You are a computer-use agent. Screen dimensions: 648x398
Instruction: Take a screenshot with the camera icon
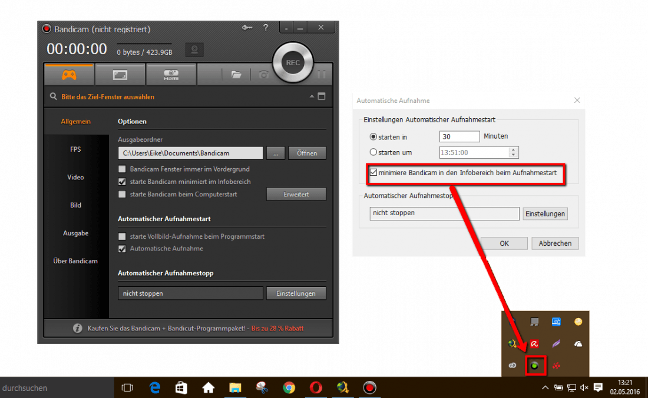263,75
